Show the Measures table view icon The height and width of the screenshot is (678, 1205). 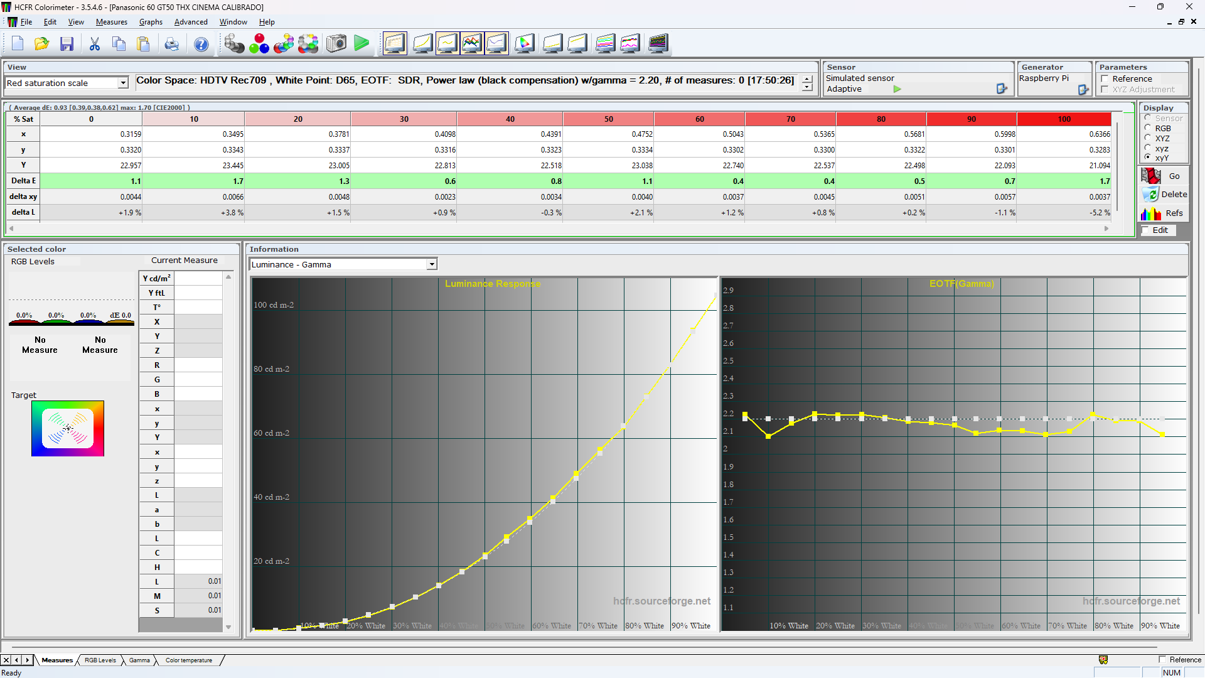point(395,43)
